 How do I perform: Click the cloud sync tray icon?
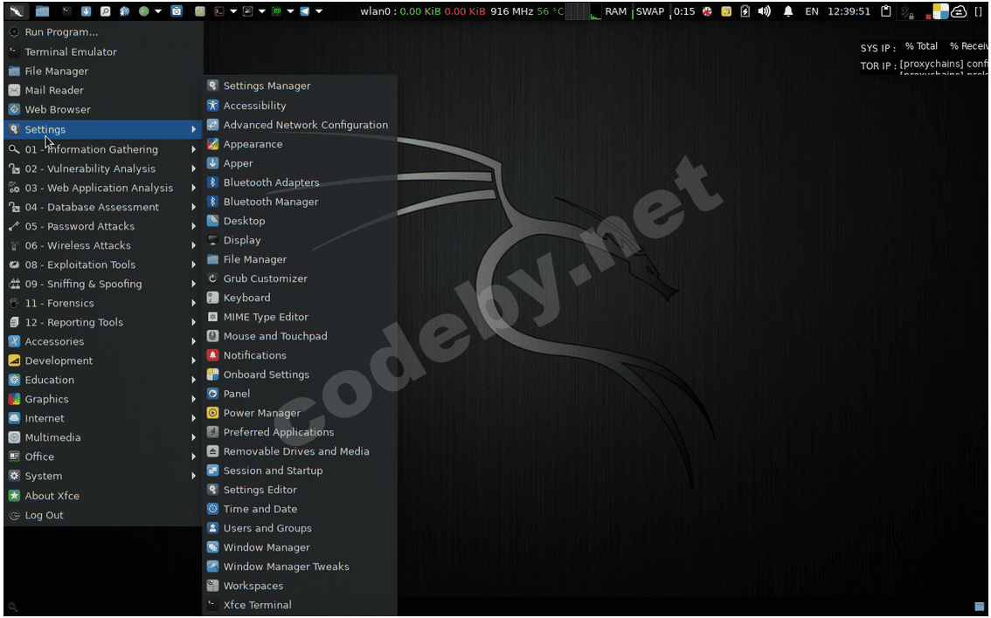(959, 10)
